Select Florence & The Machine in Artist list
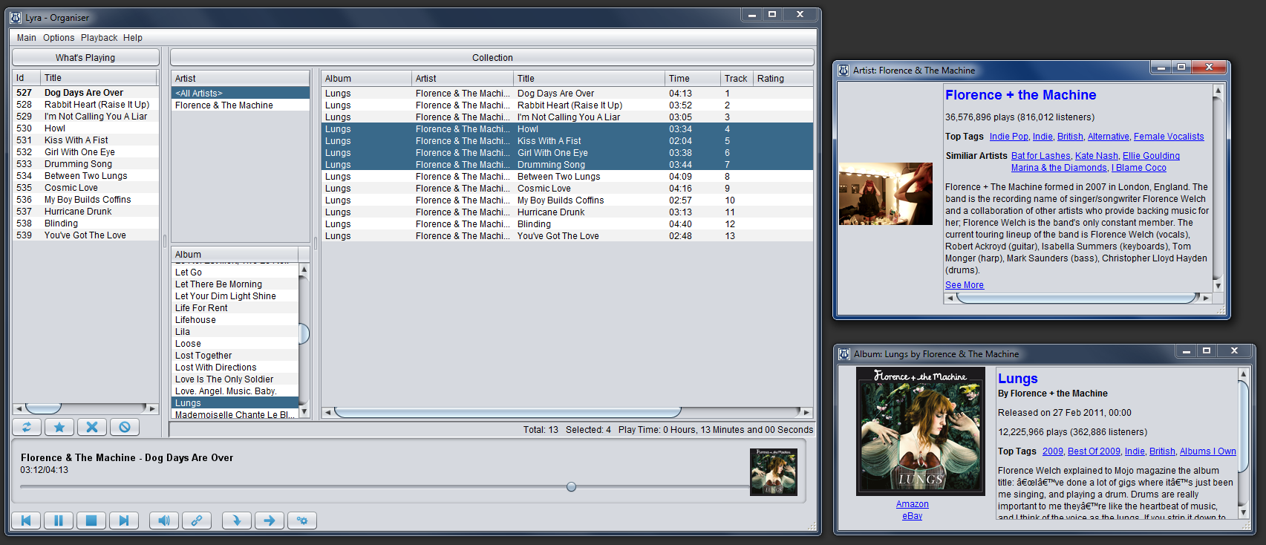Viewport: 1266px width, 545px height. tap(241, 105)
